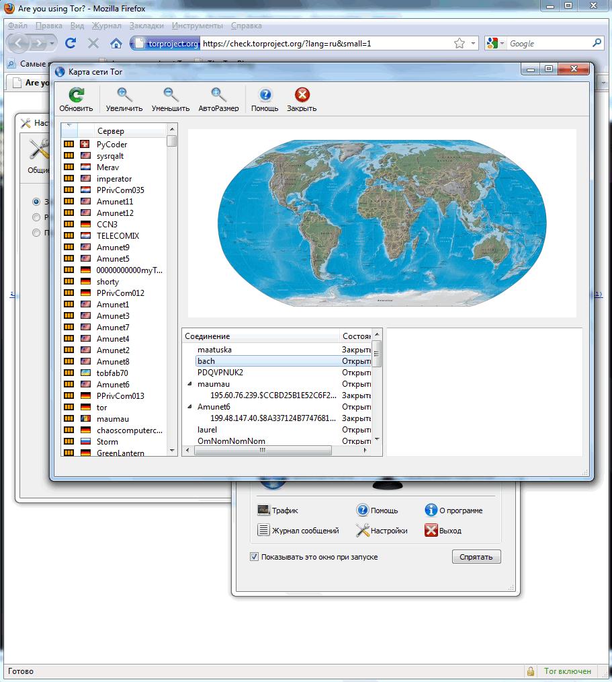Click the Tor включен status button
612x682 pixels.
click(567, 671)
